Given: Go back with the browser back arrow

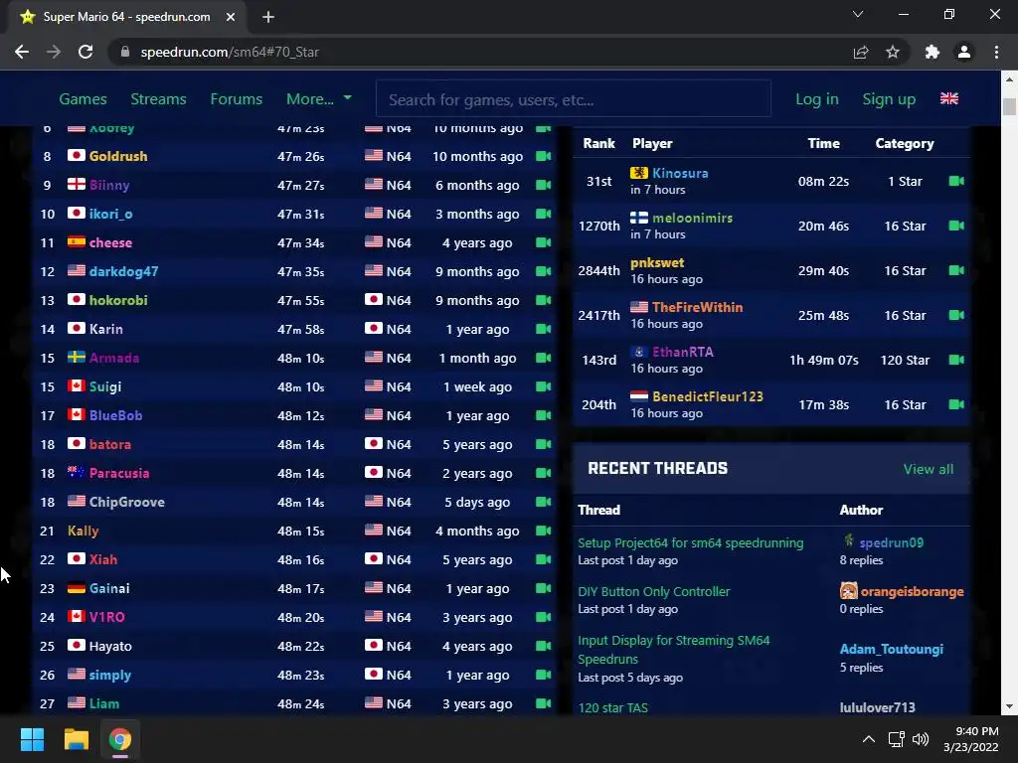Looking at the screenshot, I should [22, 52].
